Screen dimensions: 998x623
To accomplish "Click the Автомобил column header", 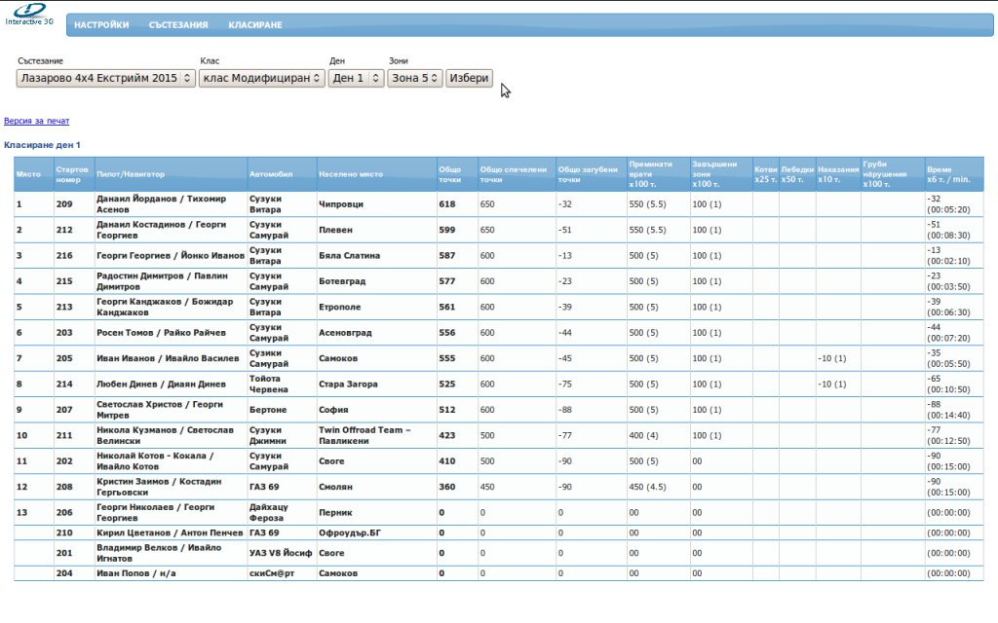I will pyautogui.click(x=270, y=174).
